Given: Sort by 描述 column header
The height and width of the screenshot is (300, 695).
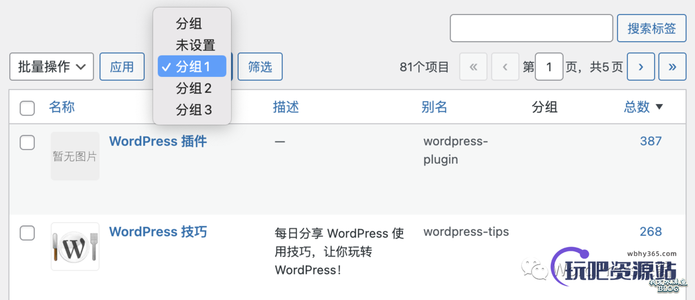Looking at the screenshot, I should [x=286, y=107].
